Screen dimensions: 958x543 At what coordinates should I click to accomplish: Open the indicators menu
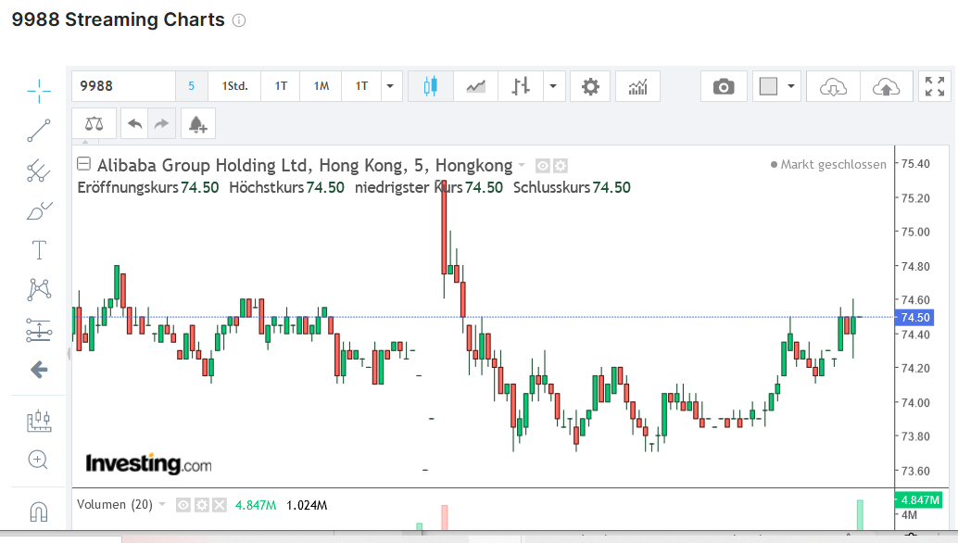coord(637,86)
